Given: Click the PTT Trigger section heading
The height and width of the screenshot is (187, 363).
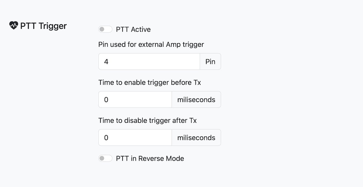Looking at the screenshot, I should coord(43,26).
